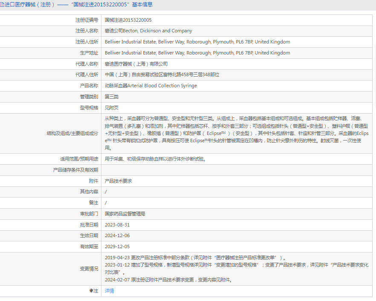Screen dimensions: 376x301
Task: Click the 有效期至 label
Action: tap(89, 247)
